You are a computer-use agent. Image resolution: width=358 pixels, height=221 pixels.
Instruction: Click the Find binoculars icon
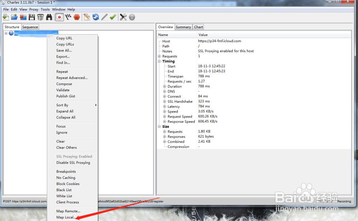pos(49,17)
